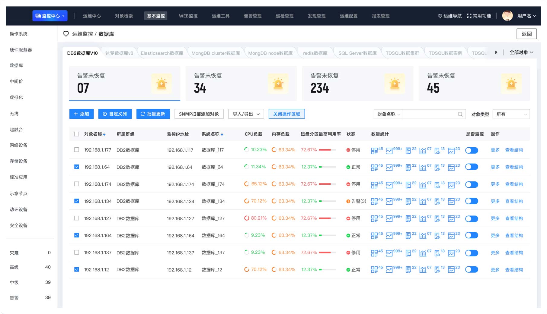Click 查看结构 link for 192.168.1.137

click(x=514, y=253)
